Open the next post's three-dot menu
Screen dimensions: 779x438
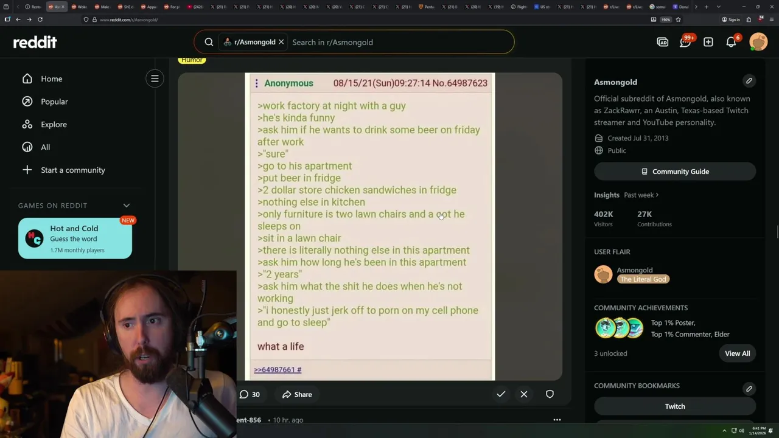(557, 420)
